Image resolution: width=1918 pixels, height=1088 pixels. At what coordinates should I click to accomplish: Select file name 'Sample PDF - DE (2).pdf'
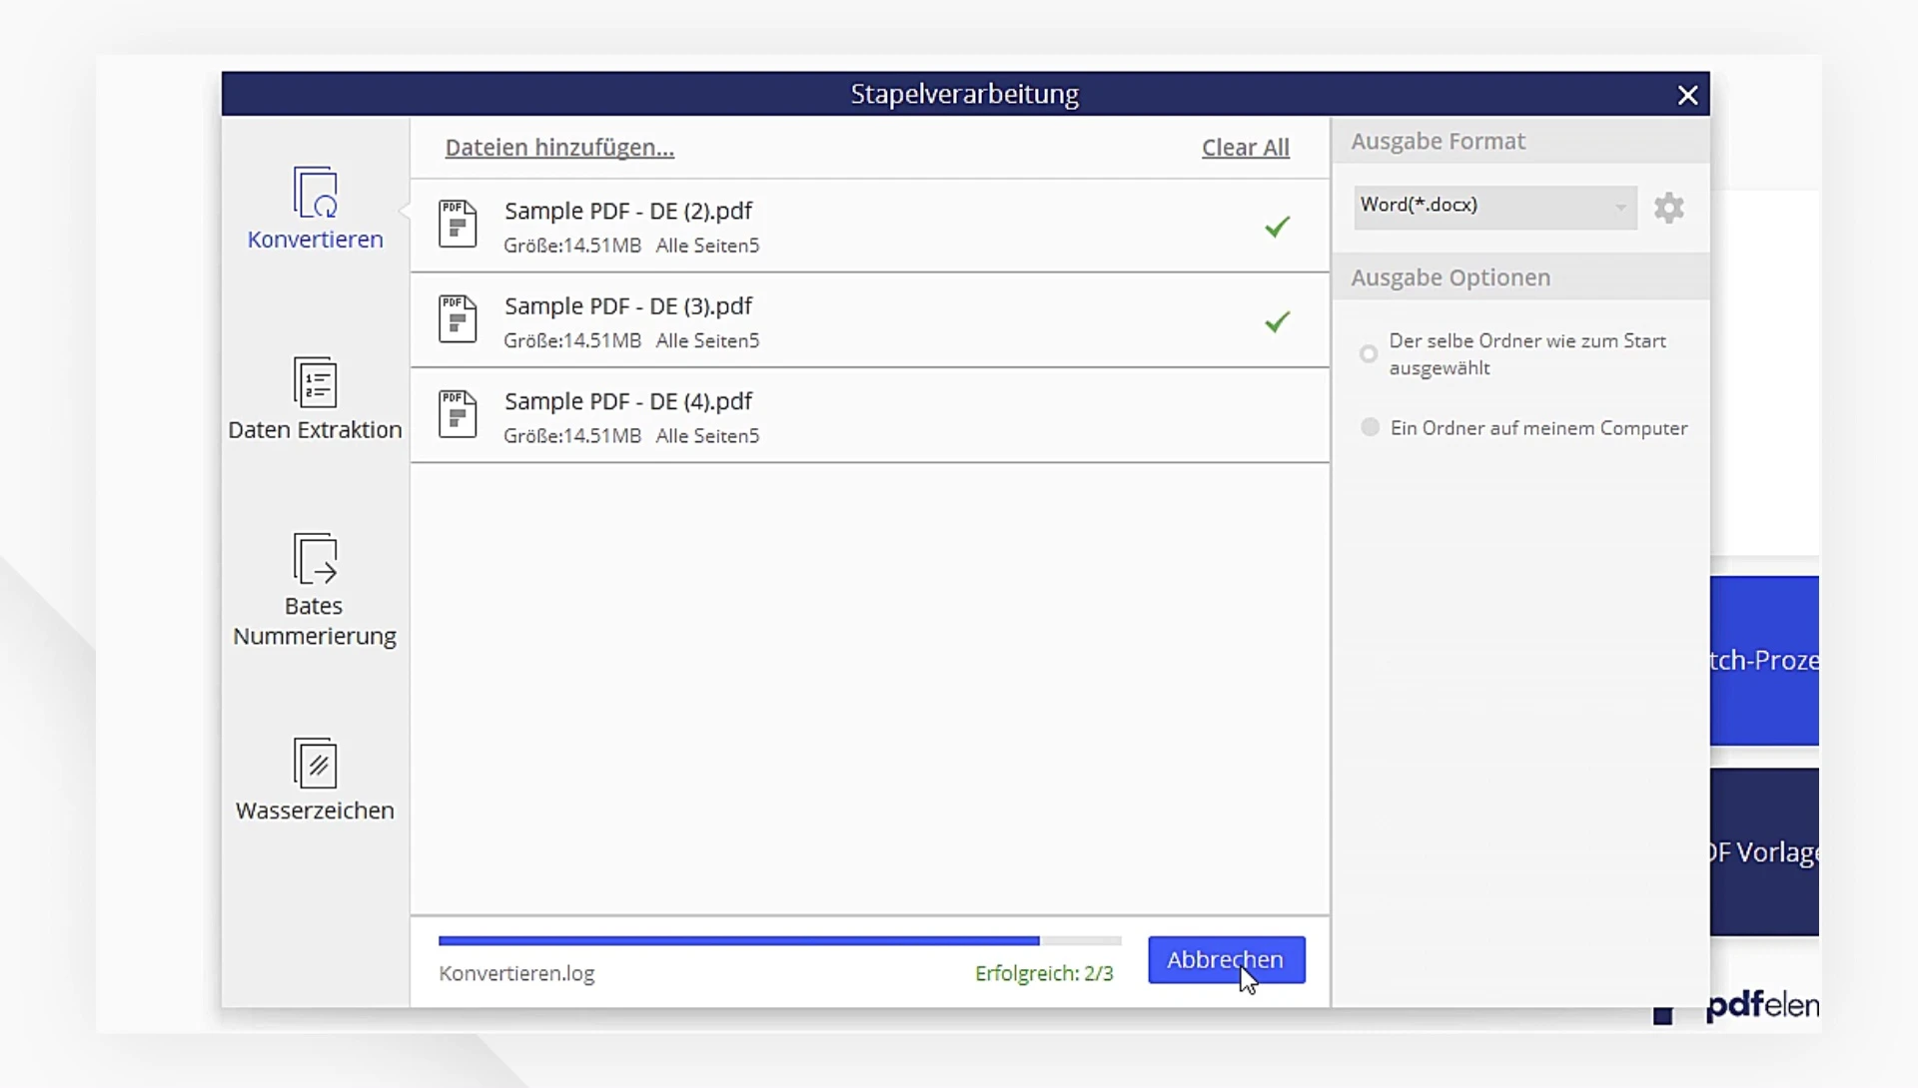(x=628, y=212)
